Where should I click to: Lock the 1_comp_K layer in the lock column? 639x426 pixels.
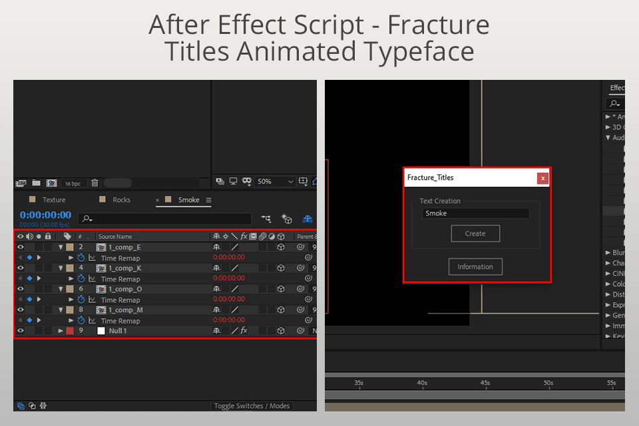pyautogui.click(x=47, y=268)
